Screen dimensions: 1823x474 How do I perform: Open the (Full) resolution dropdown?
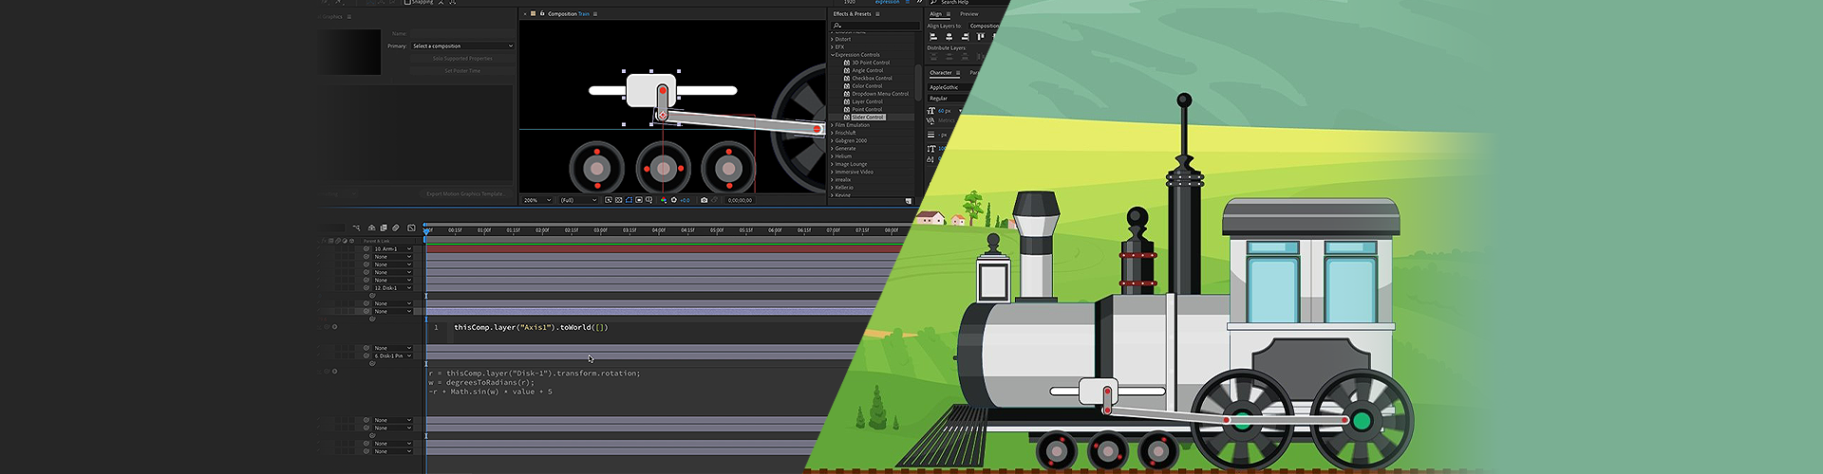[578, 200]
